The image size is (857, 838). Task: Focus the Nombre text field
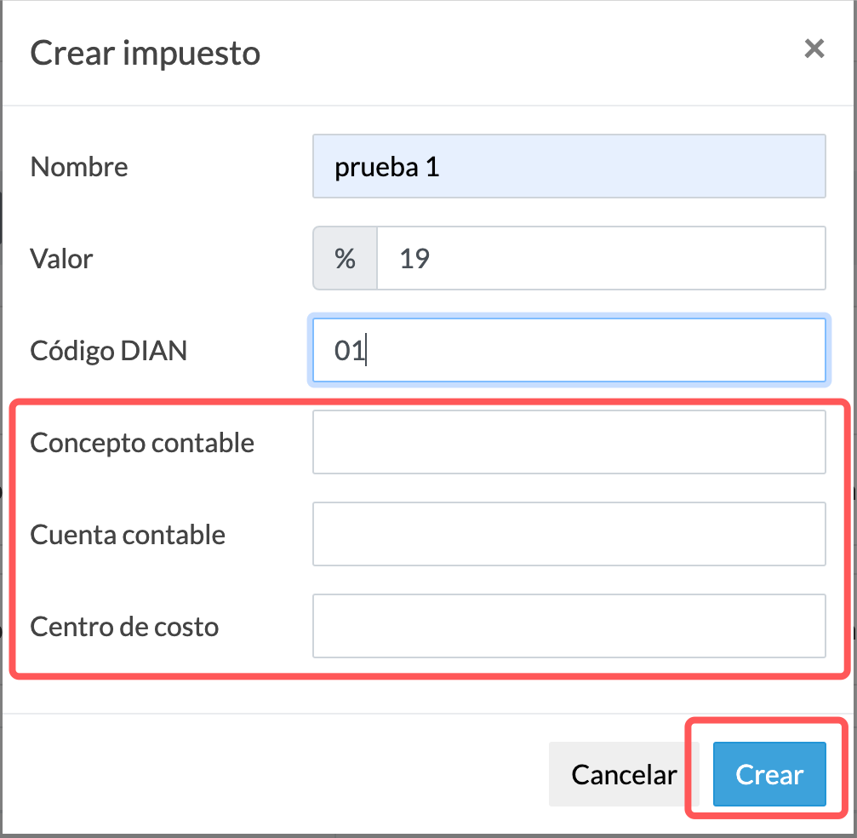569,166
